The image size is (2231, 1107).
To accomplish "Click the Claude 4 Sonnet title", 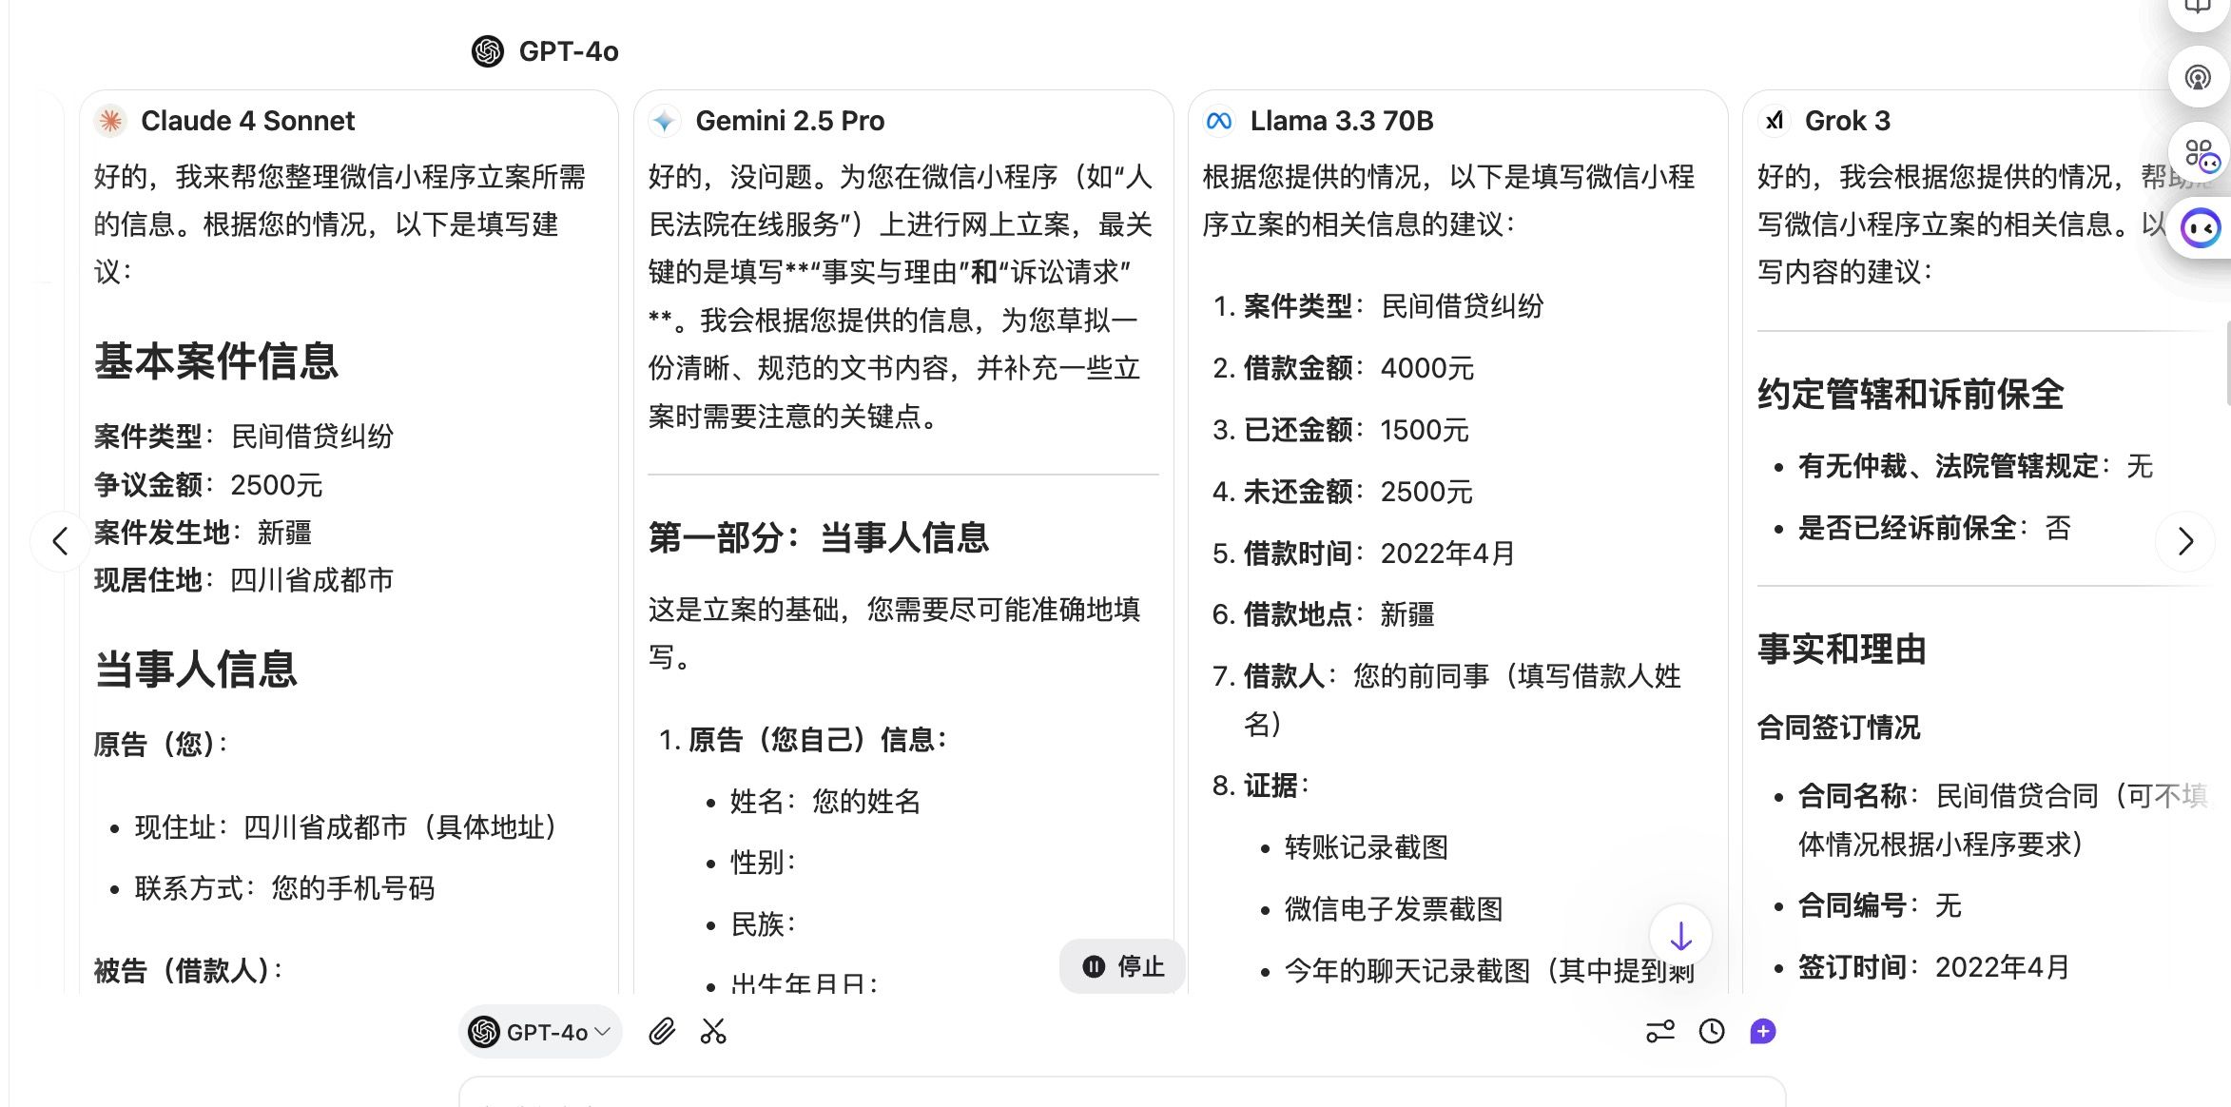I will coord(247,121).
